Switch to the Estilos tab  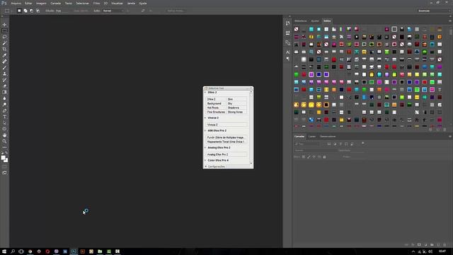(x=327, y=21)
